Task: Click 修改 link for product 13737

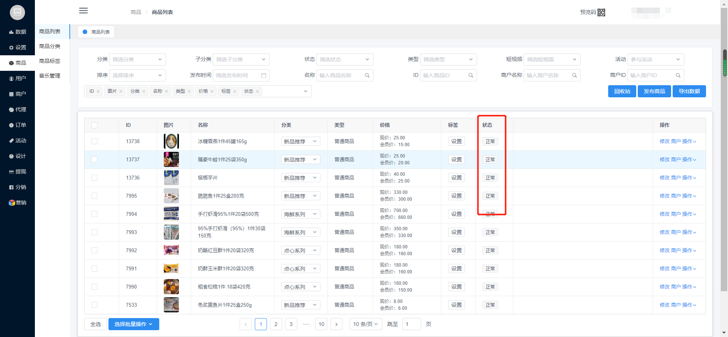Action: point(664,159)
